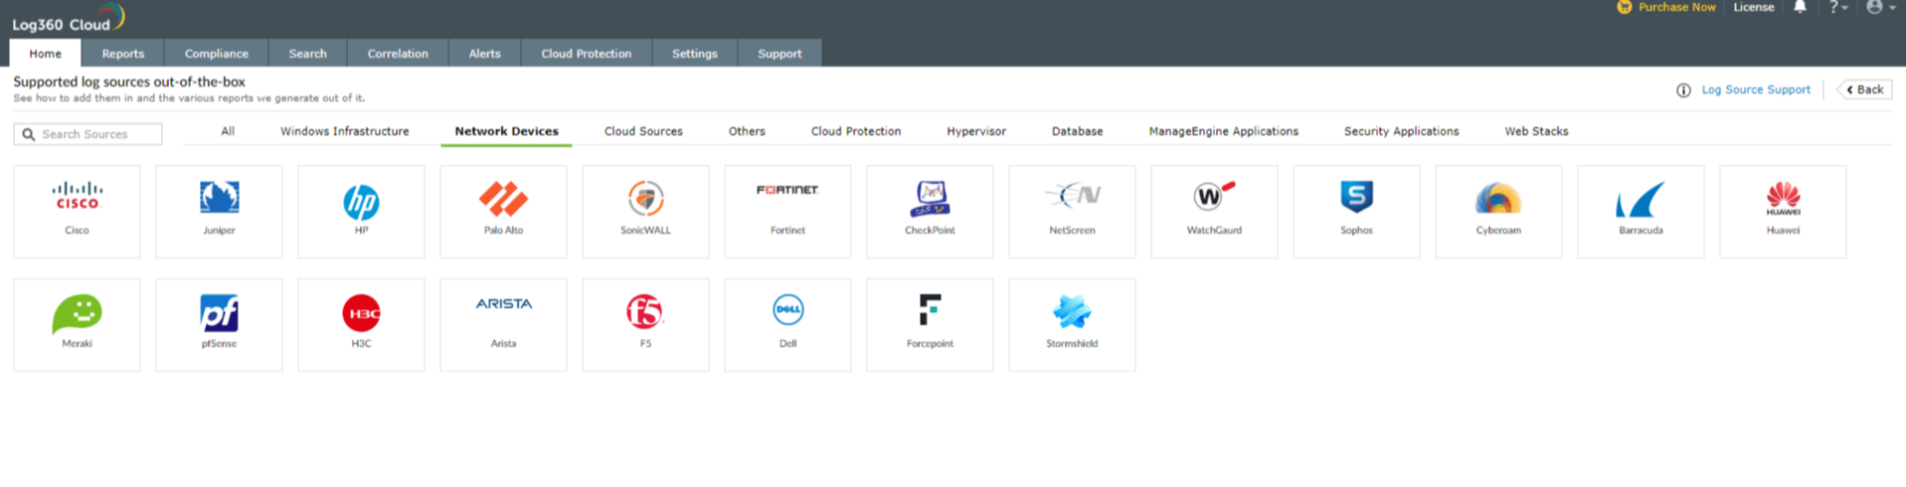Screen dimensions: 1906x487
Task: Open the CheckPoint log source
Action: click(930, 212)
